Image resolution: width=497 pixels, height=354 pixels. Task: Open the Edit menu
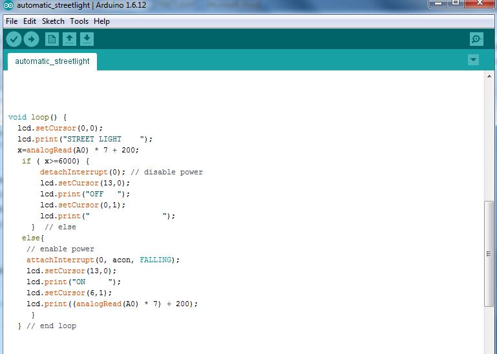click(30, 21)
